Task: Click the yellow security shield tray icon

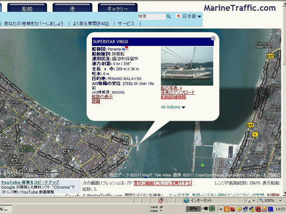Action: (239, 209)
